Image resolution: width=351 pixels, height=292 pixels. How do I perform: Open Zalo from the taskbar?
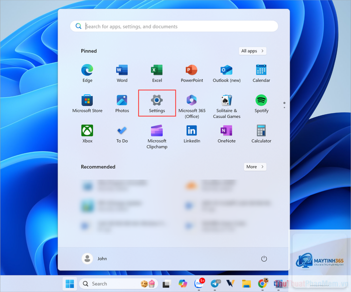click(199, 283)
